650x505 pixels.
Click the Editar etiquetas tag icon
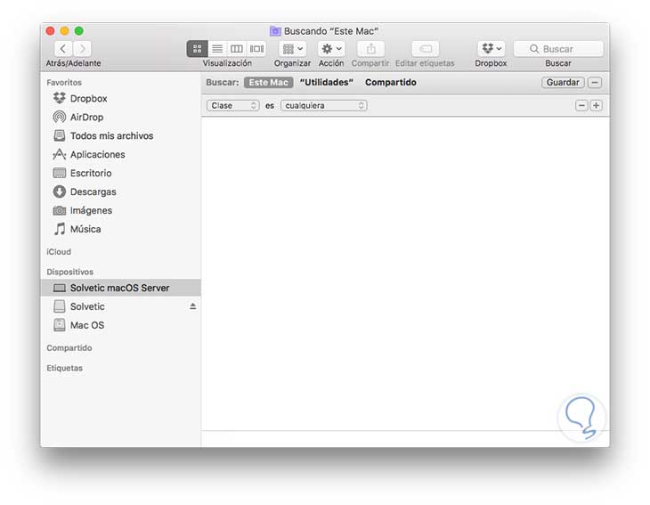pos(426,49)
